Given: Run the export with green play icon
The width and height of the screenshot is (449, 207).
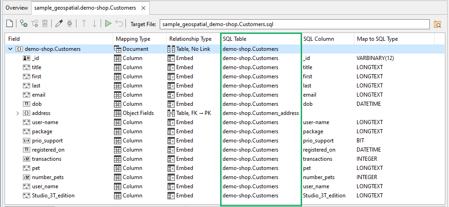Looking at the screenshot, I should [x=108, y=24].
